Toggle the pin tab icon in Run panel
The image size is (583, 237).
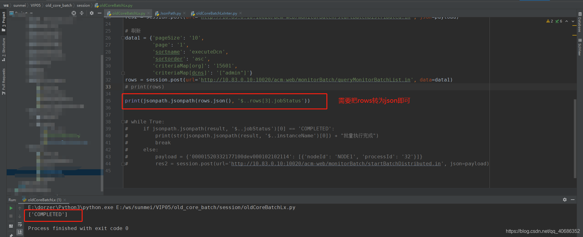tap(11, 235)
